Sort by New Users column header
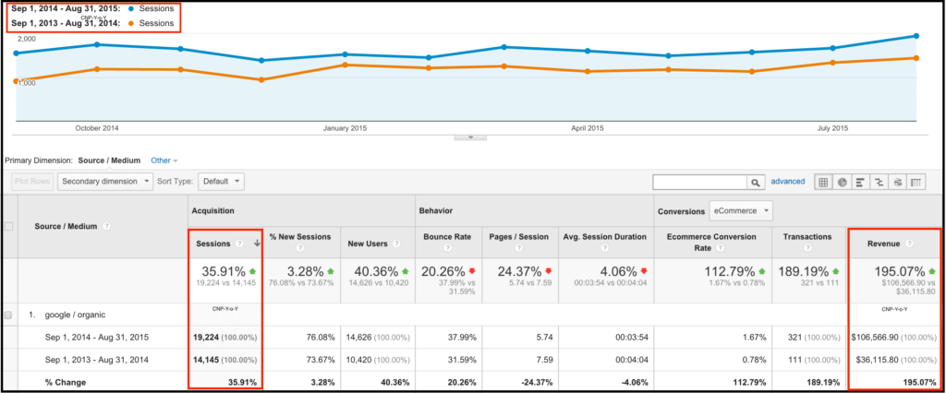The height and width of the screenshot is (393, 946). coord(368,244)
